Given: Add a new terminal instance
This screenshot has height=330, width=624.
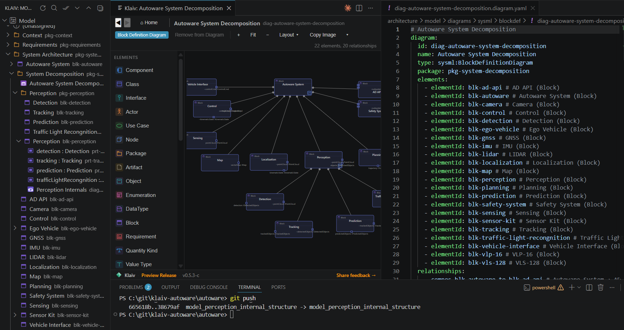Looking at the screenshot, I should tap(572, 288).
